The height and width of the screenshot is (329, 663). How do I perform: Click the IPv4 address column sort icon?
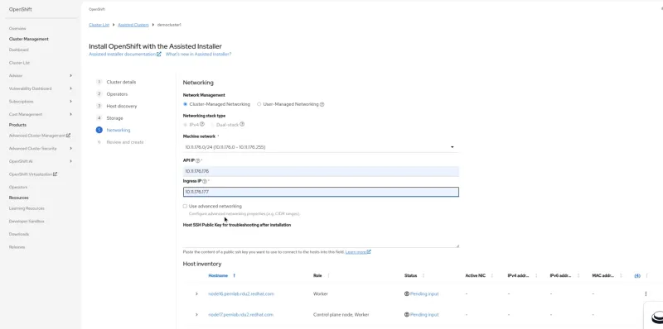tap(536, 275)
